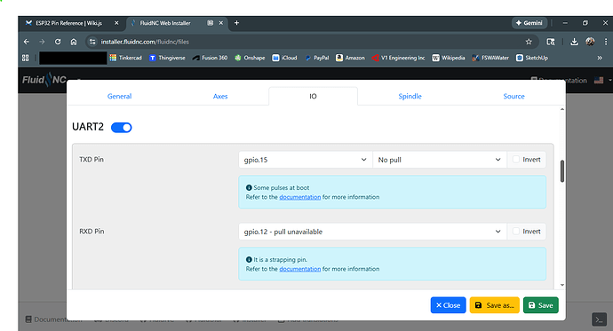Open the Amazon bookmark
This screenshot has width=613, height=331.
point(350,58)
